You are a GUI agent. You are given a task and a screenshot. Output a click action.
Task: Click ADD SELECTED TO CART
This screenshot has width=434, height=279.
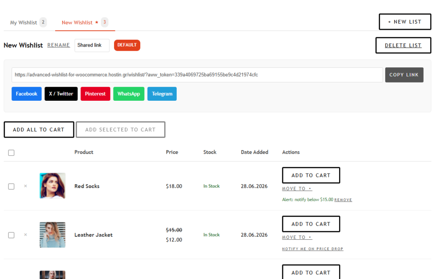[x=120, y=130]
